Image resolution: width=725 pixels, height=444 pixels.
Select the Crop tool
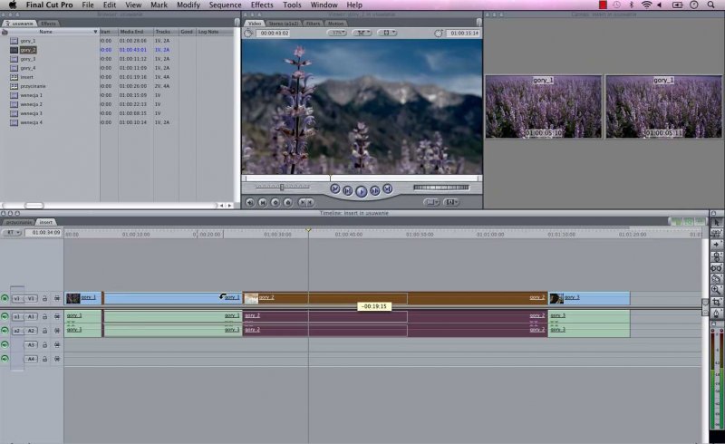(716, 302)
